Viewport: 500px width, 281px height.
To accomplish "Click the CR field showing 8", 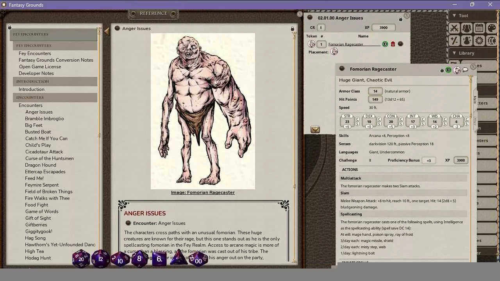I will [321, 28].
